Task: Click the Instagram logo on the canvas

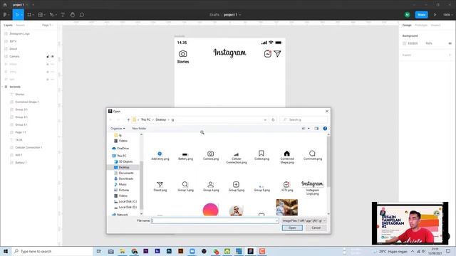Action: [229, 53]
